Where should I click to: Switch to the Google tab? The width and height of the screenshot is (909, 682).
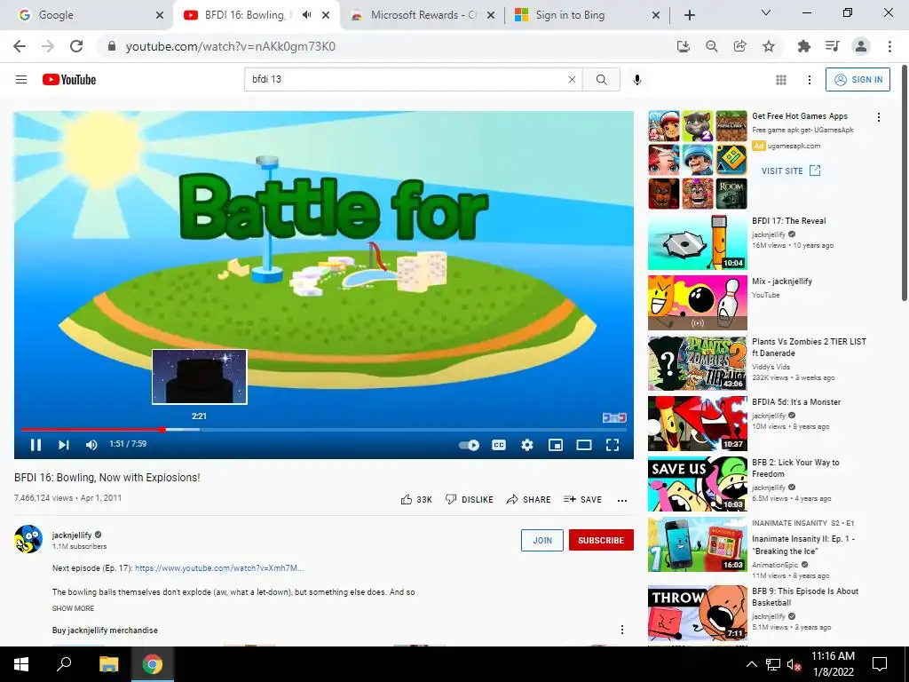pos(86,15)
